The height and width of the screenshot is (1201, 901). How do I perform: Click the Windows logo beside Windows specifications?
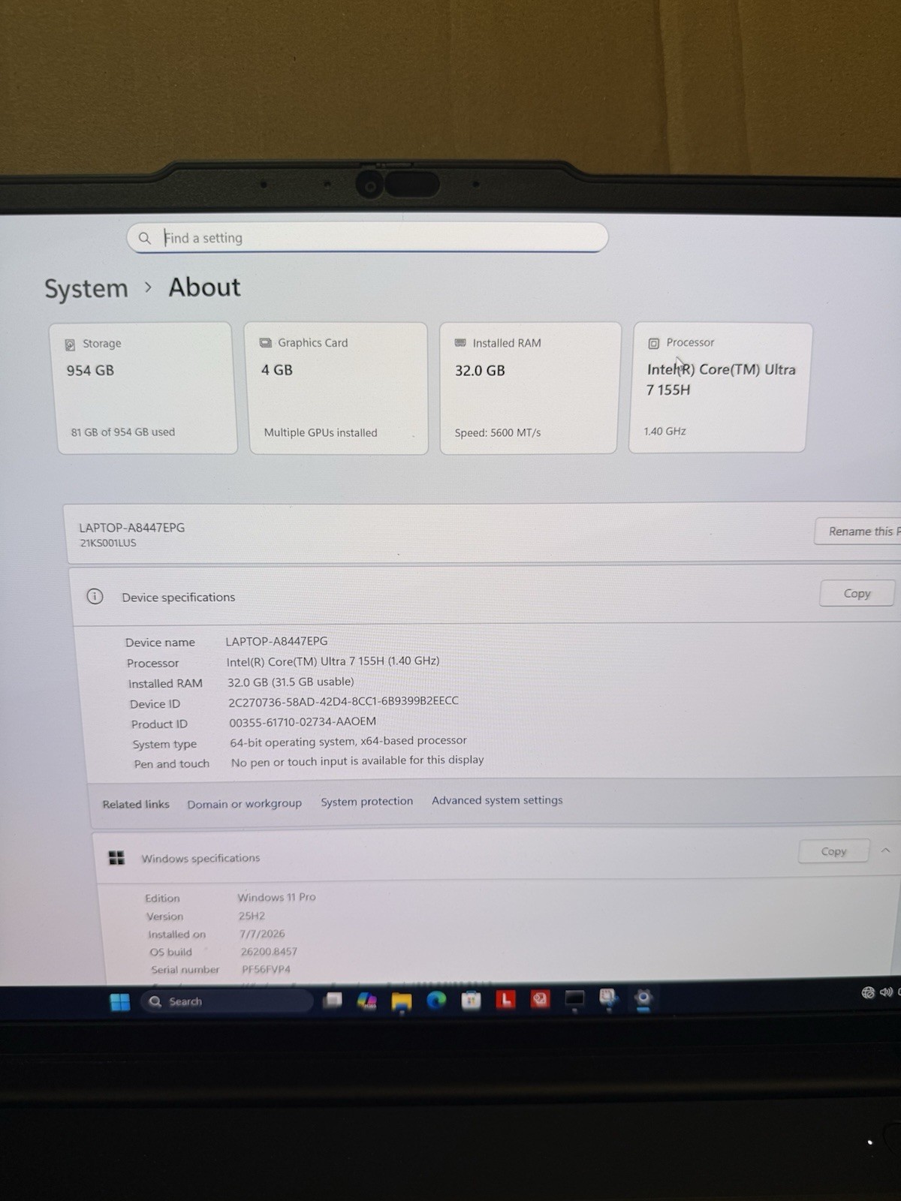coord(116,857)
